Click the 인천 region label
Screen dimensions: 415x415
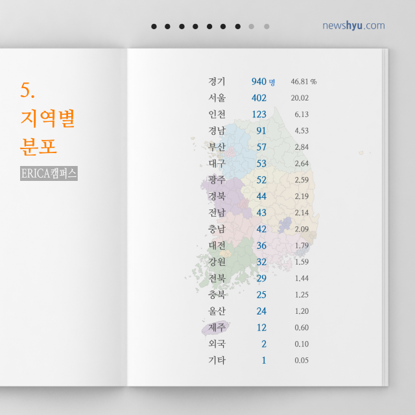(217, 114)
